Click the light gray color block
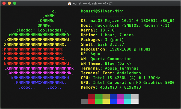The image size is (181, 109). click(x=135, y=97)
